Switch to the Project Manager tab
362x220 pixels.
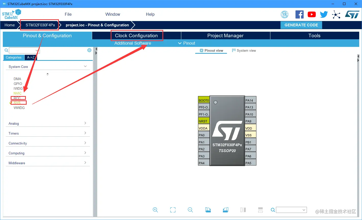[225, 35]
